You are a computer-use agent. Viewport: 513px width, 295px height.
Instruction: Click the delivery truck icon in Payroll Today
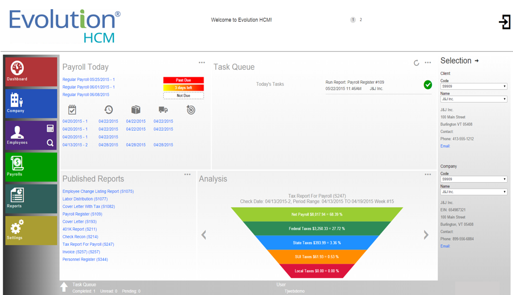pos(163,110)
